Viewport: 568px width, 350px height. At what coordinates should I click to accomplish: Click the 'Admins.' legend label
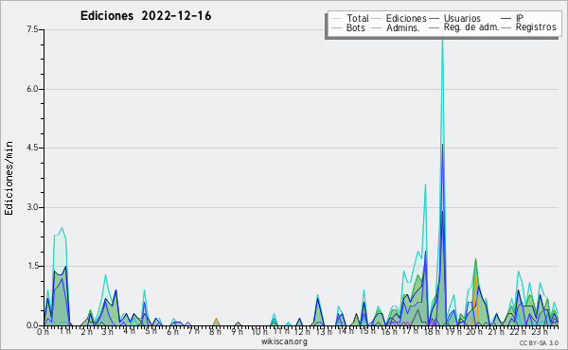pos(403,27)
